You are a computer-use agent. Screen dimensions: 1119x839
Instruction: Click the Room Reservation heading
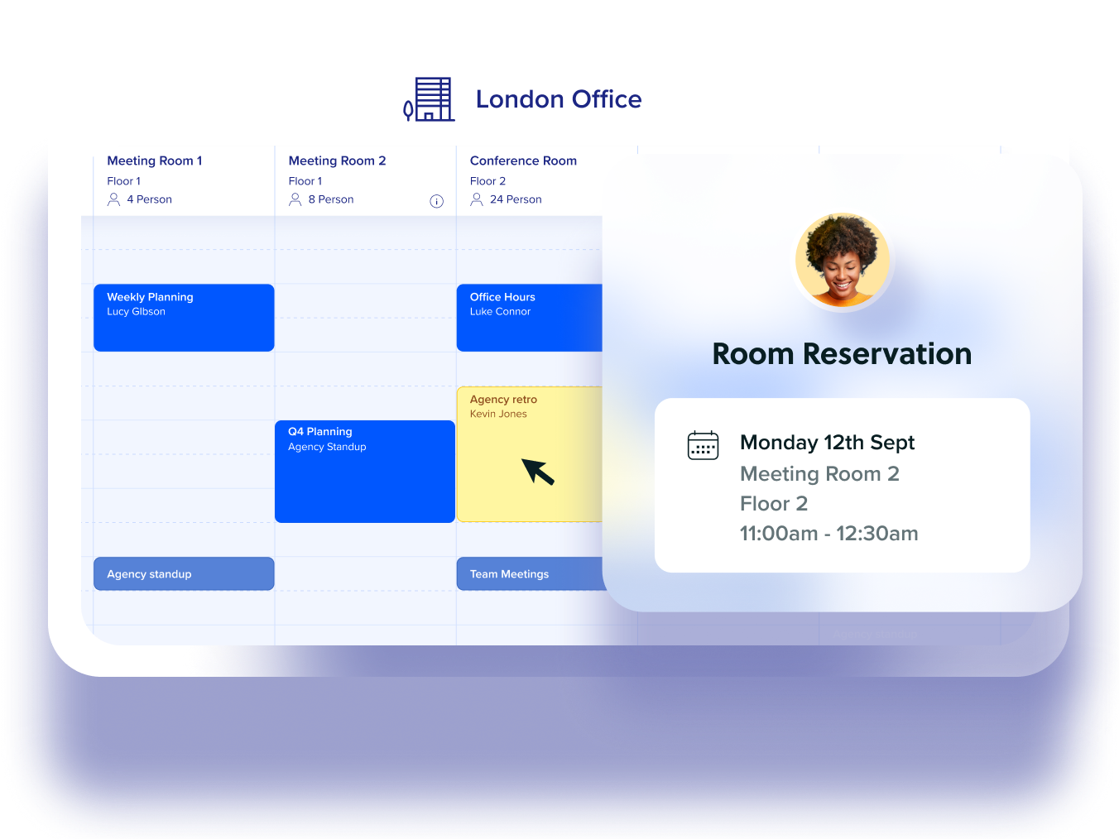(x=842, y=354)
